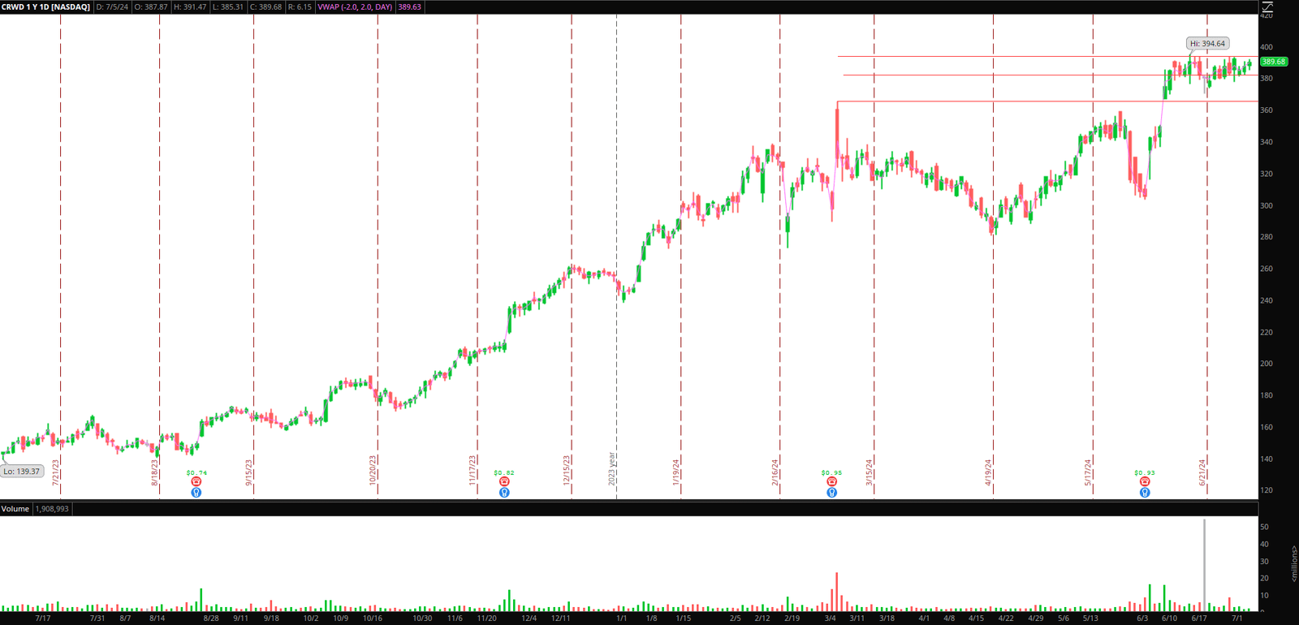Click the L: 385.31 low value

(228, 6)
